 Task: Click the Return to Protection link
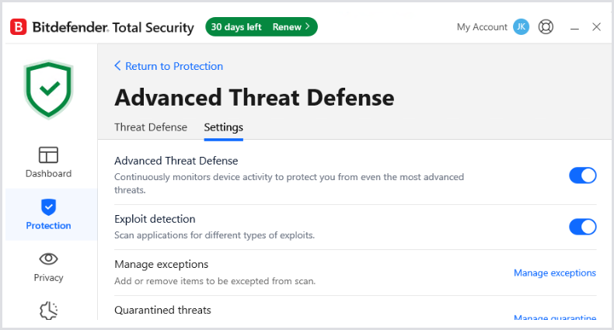pyautogui.click(x=174, y=67)
